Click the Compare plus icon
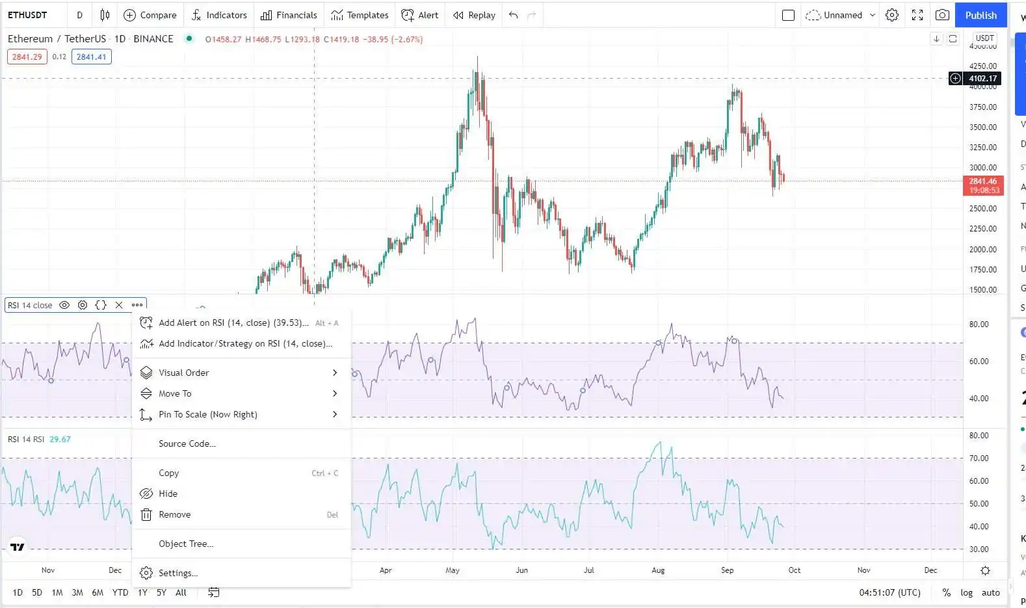1026x608 pixels. pos(130,15)
